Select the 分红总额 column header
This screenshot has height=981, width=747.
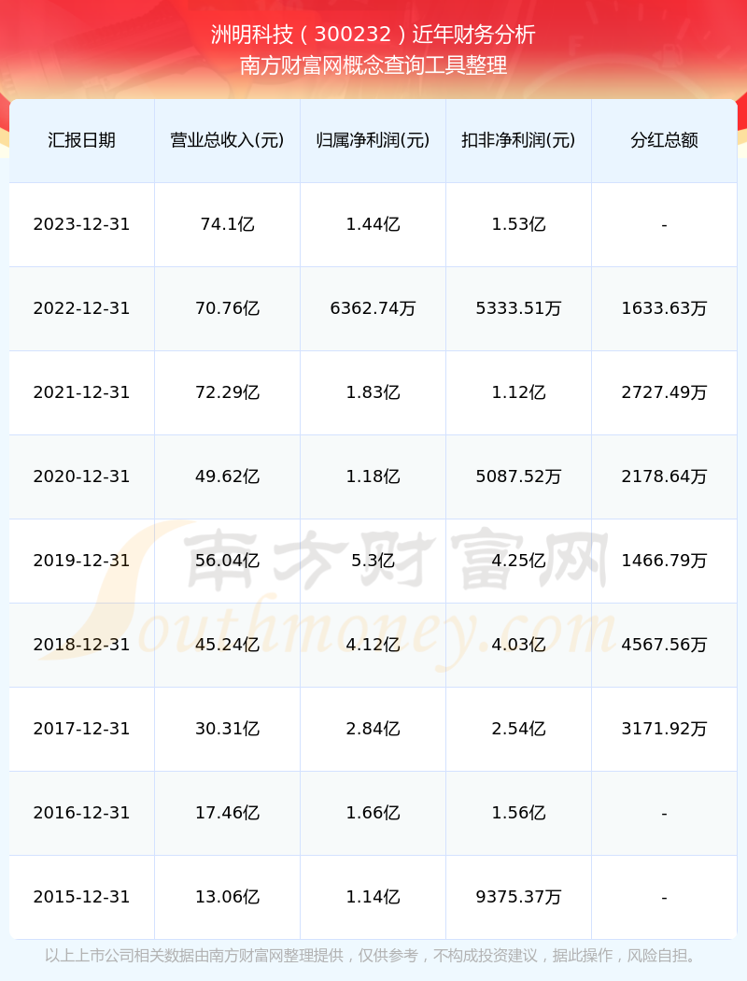(x=665, y=140)
